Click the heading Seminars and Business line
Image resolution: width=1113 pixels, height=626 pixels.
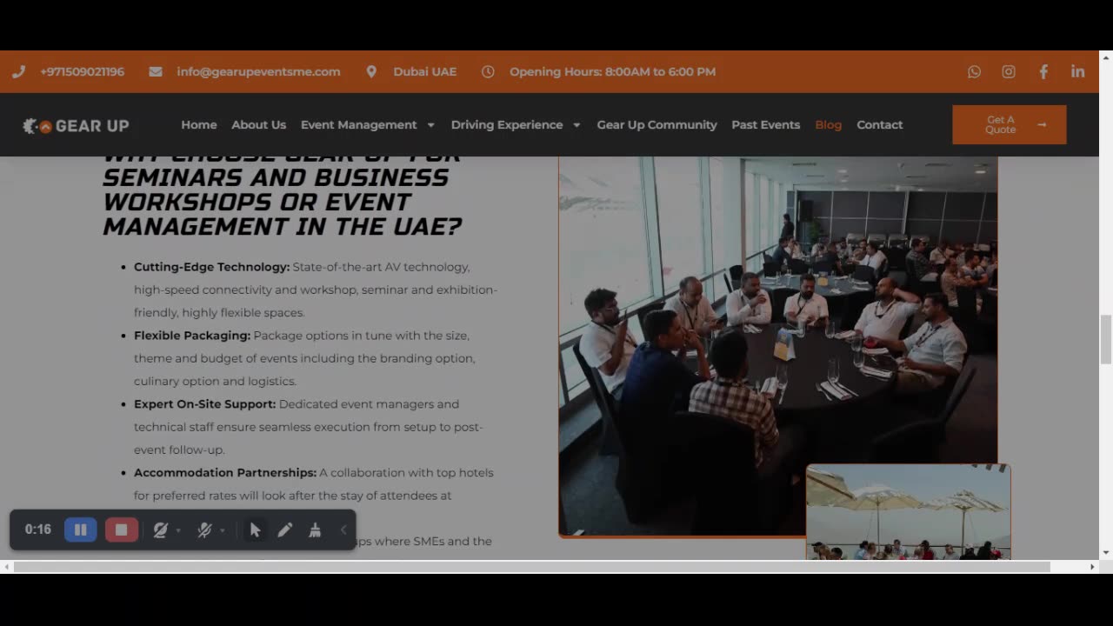[x=276, y=177]
